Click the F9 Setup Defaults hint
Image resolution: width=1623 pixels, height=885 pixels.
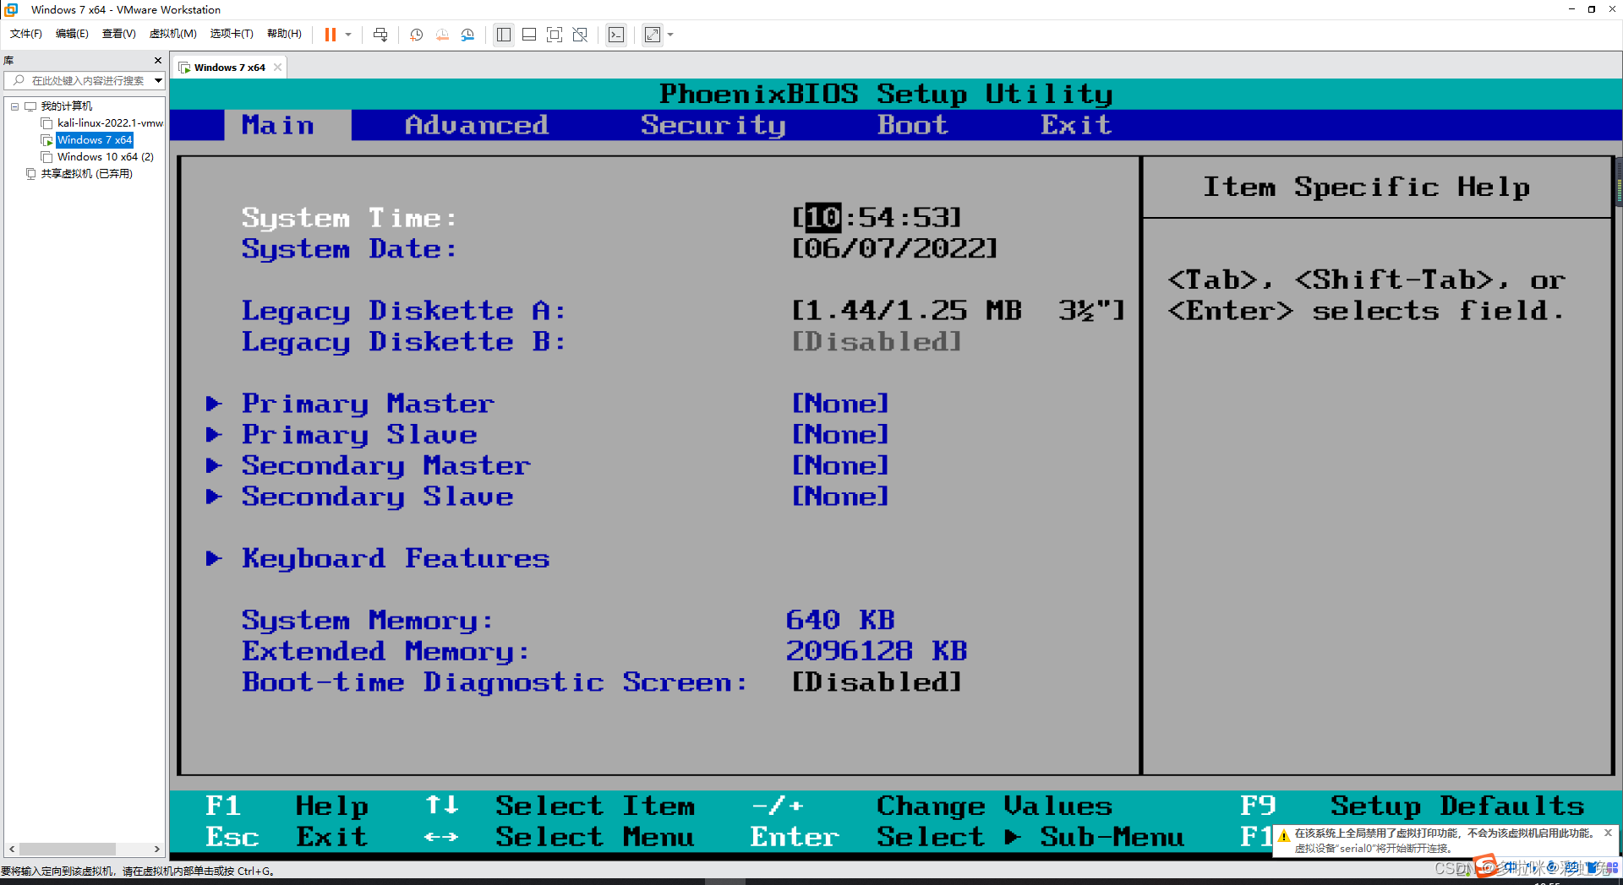(x=1413, y=806)
